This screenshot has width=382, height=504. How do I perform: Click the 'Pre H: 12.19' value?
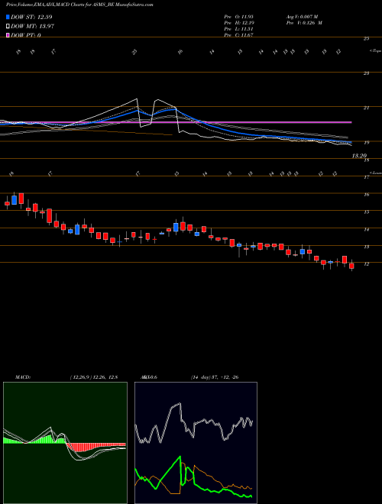point(240,23)
